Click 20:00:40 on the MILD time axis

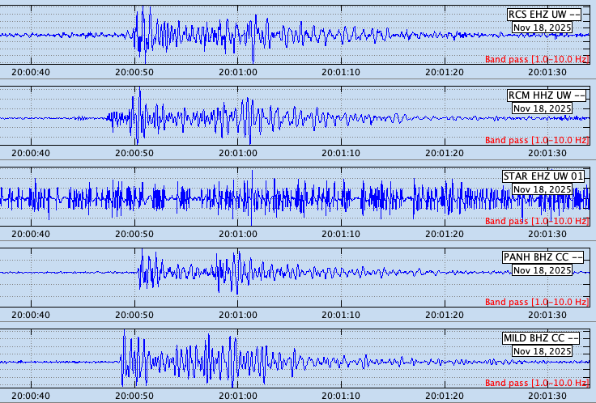[x=31, y=396]
